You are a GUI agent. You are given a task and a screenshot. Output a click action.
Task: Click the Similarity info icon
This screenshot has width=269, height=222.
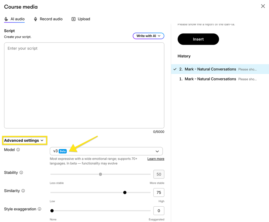(23, 191)
